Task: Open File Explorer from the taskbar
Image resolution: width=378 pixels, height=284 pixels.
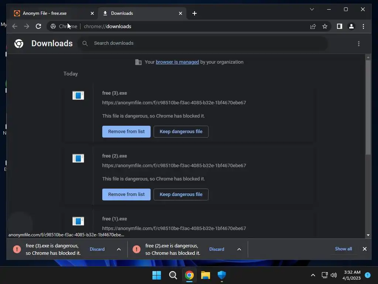Action: [206, 275]
